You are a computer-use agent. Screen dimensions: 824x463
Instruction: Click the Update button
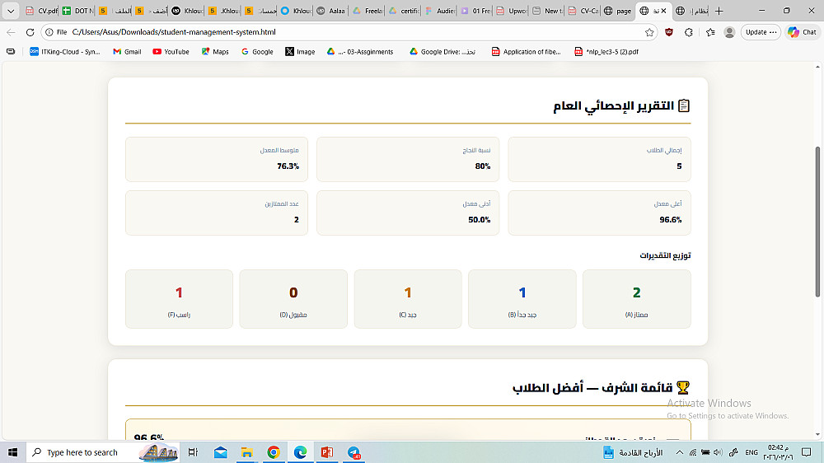point(761,32)
